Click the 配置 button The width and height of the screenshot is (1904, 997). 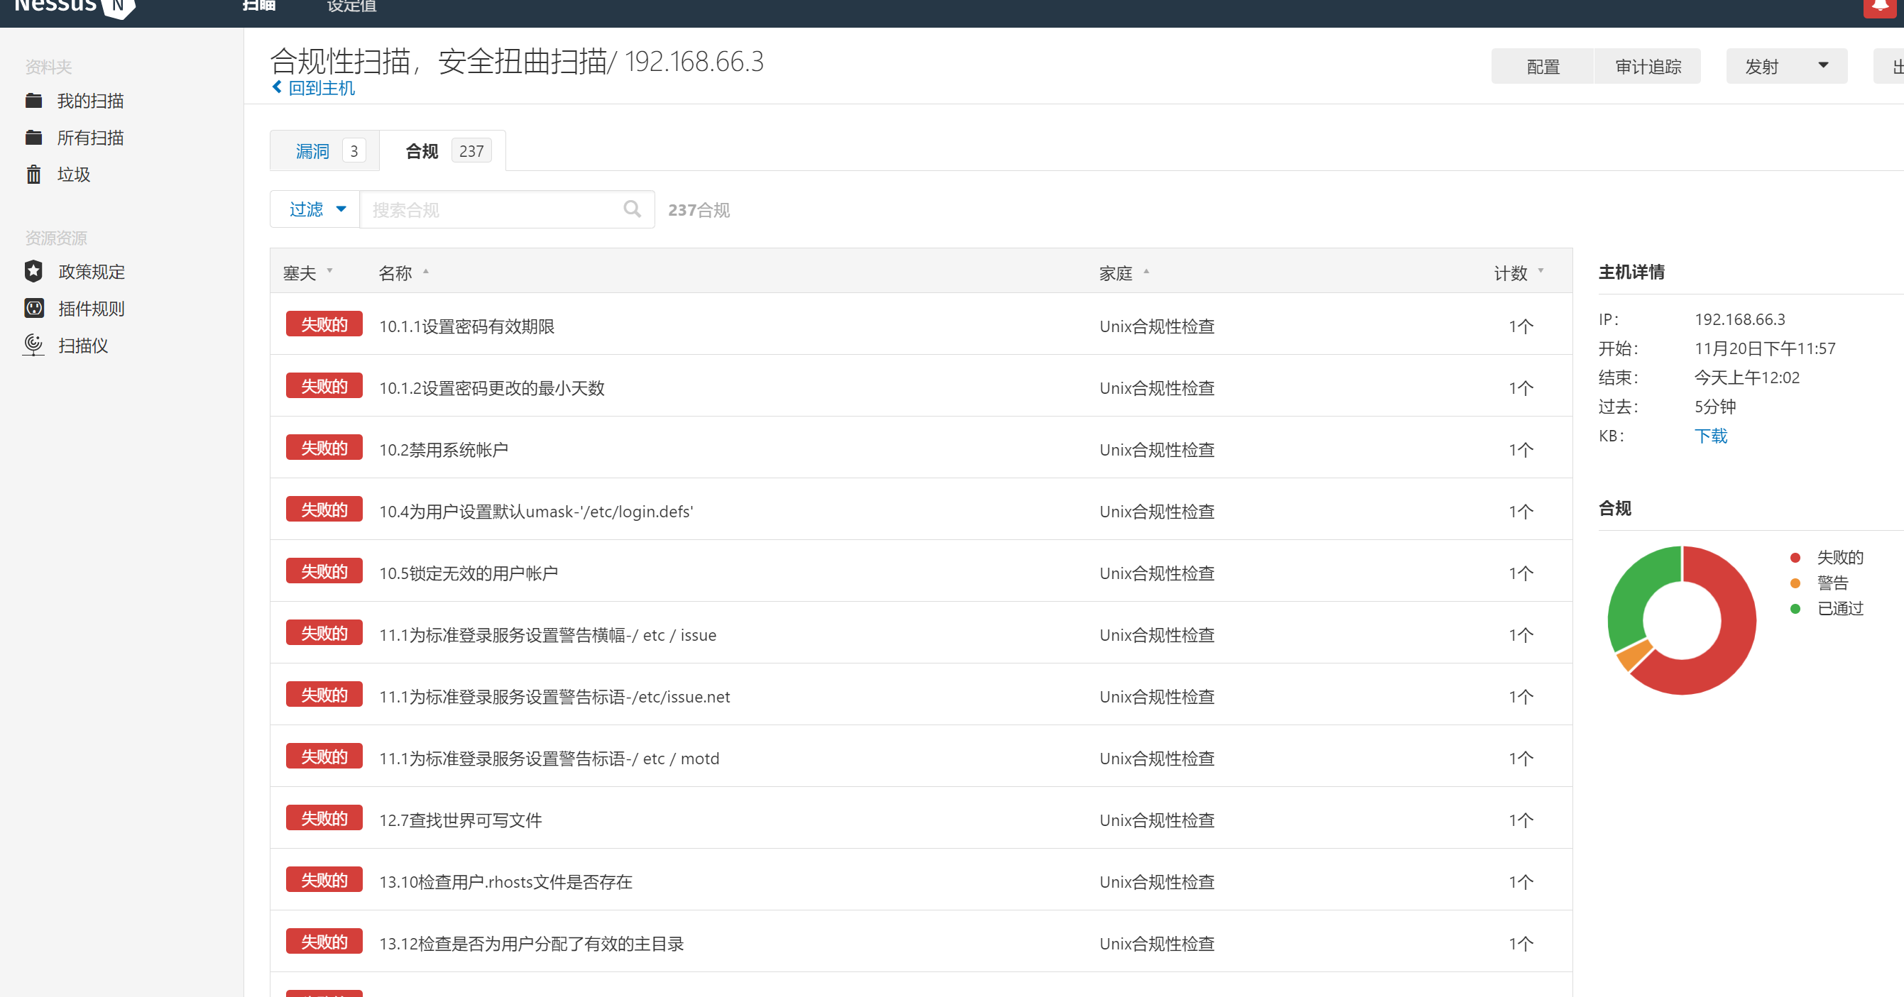tap(1543, 67)
